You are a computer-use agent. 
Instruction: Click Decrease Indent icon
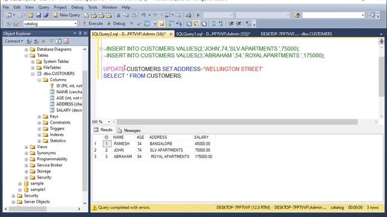point(231,24)
